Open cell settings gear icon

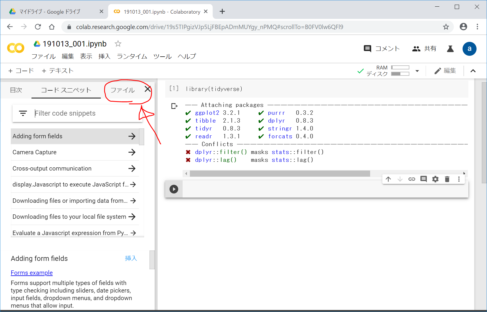(435, 179)
